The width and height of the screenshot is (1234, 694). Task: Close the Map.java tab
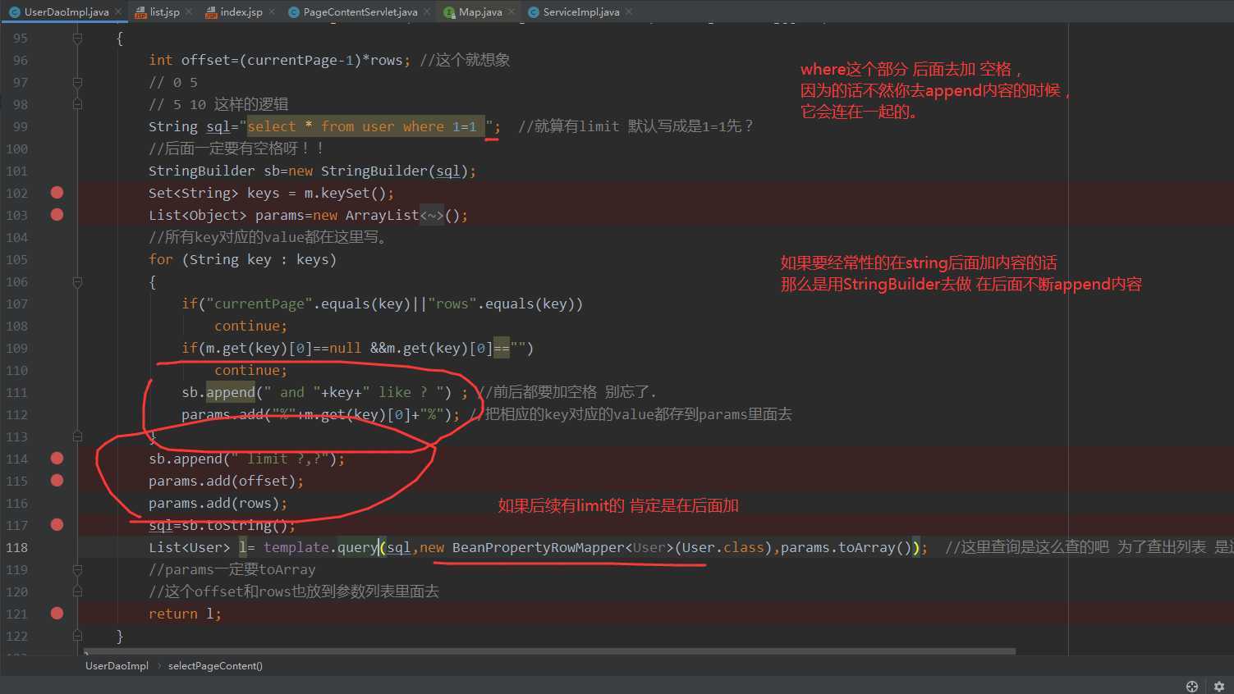pyautogui.click(x=511, y=11)
